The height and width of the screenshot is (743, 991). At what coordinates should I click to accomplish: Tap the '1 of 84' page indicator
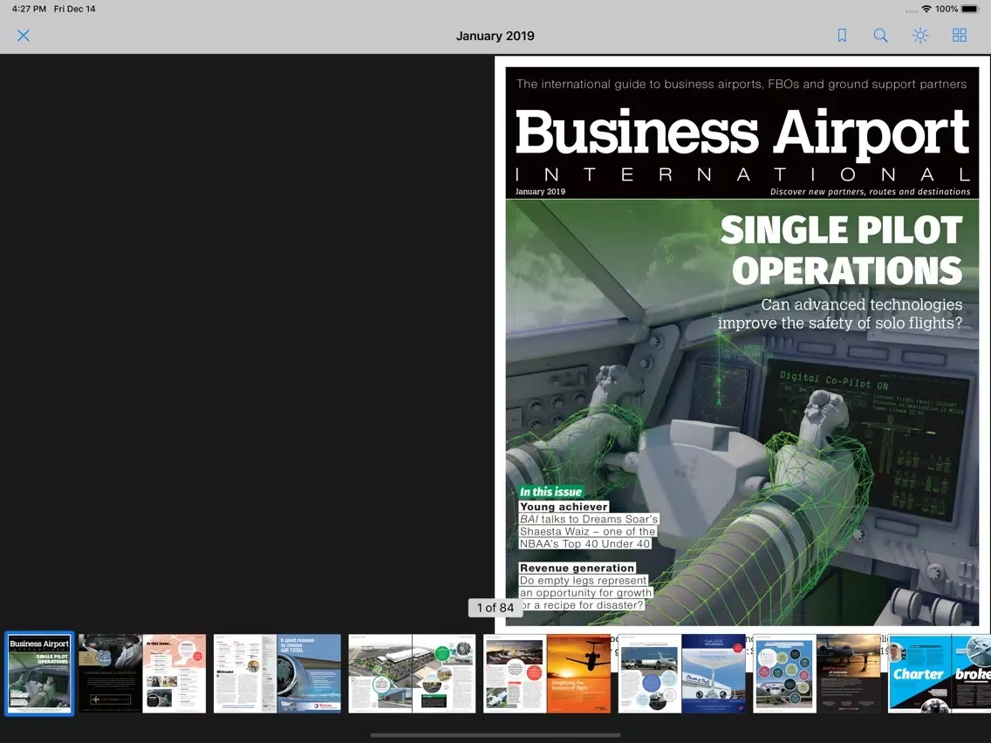[x=495, y=608]
